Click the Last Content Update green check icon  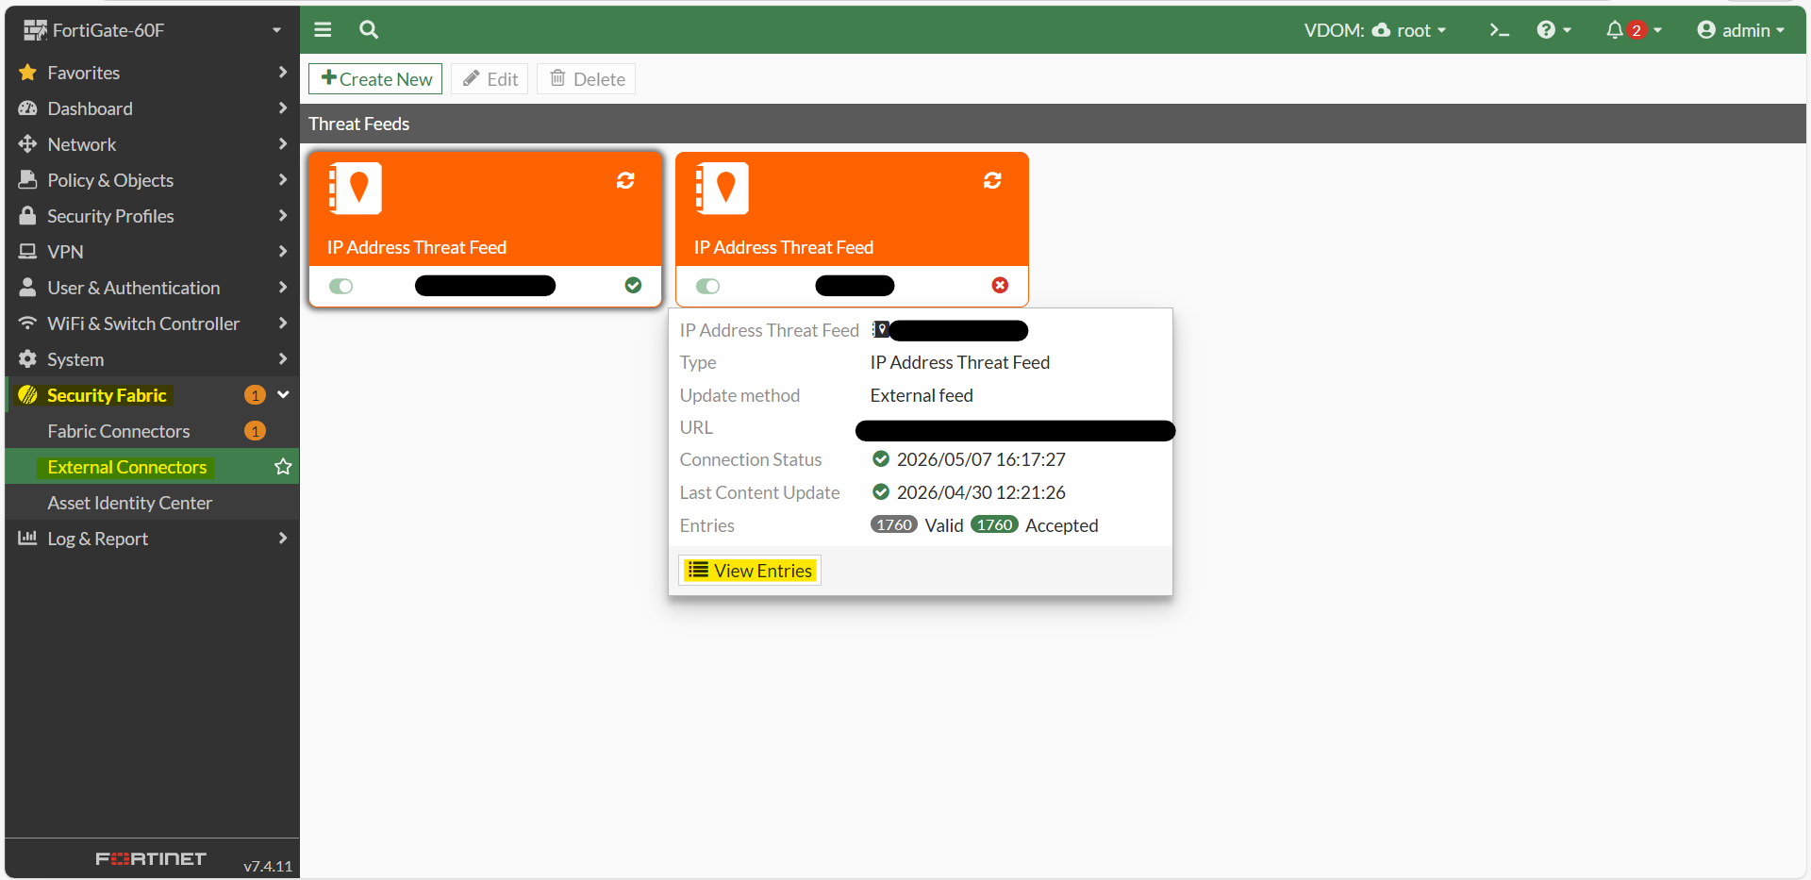881,492
